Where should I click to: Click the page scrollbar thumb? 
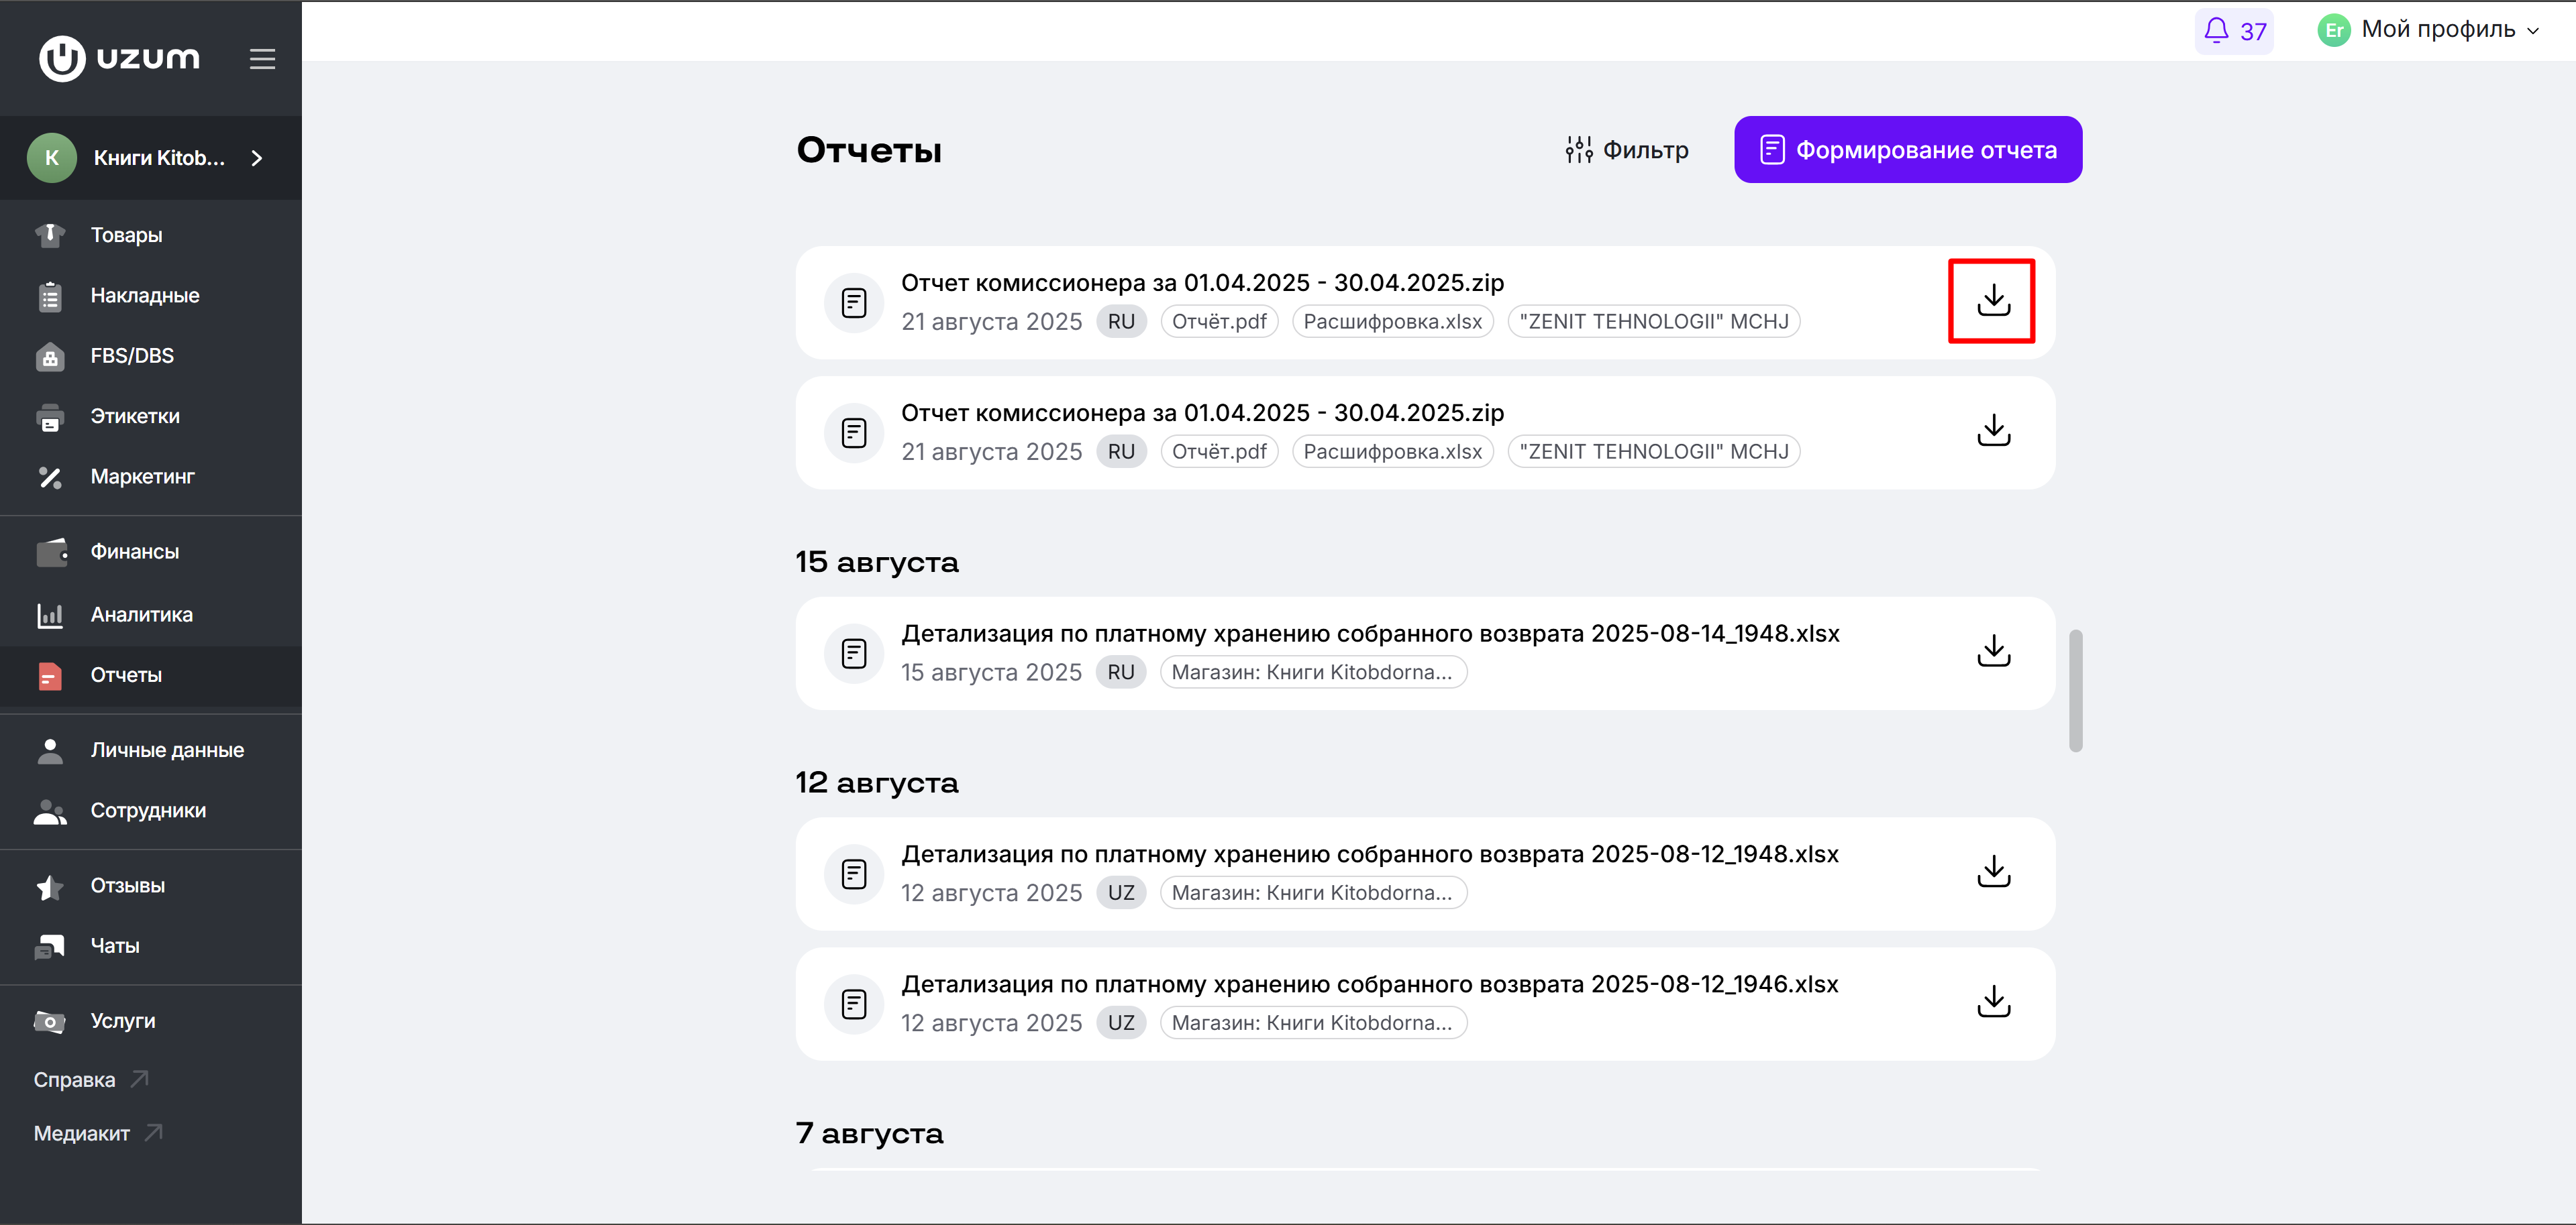tap(2075, 691)
